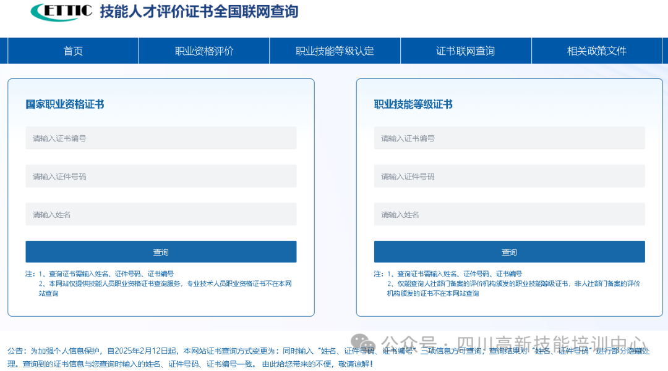Select the 证书联网查询 navigation tab
This screenshot has height=371, width=668.
[466, 51]
